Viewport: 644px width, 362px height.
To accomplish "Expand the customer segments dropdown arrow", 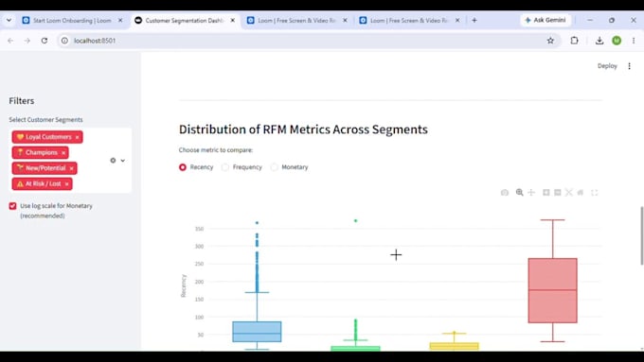I will coord(123,161).
